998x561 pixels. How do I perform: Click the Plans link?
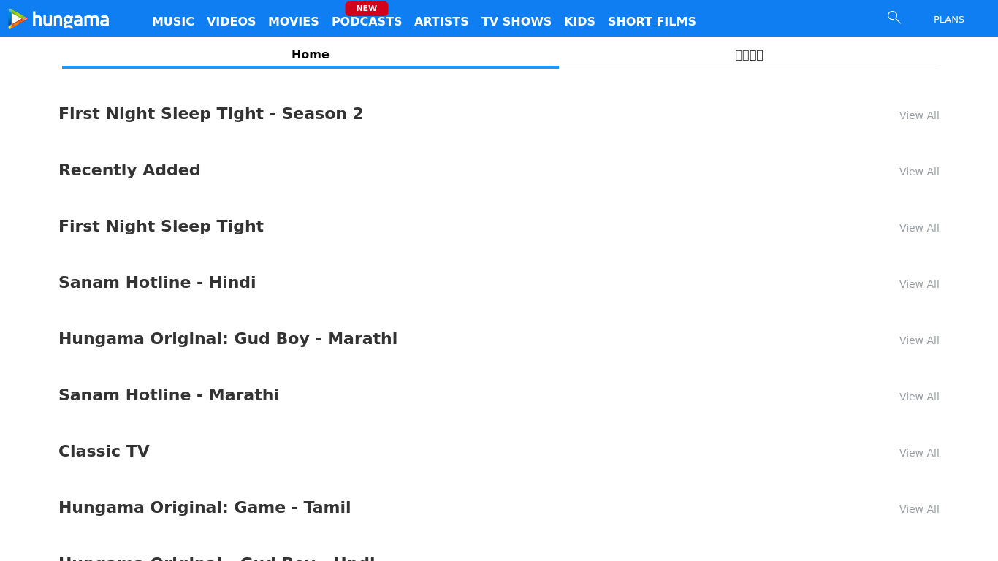948,20
